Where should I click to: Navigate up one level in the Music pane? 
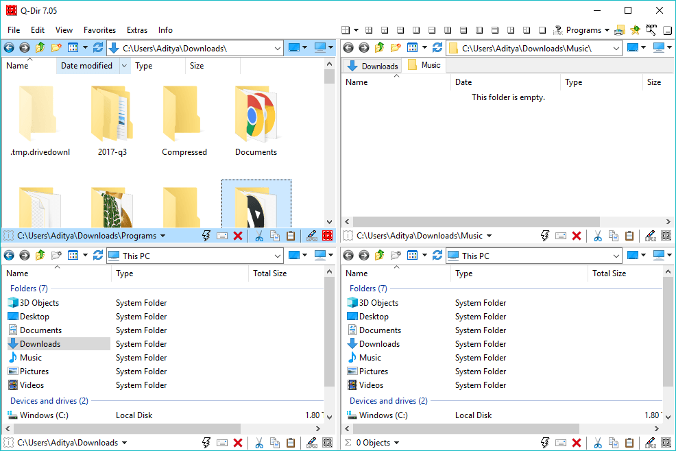tap(380, 47)
